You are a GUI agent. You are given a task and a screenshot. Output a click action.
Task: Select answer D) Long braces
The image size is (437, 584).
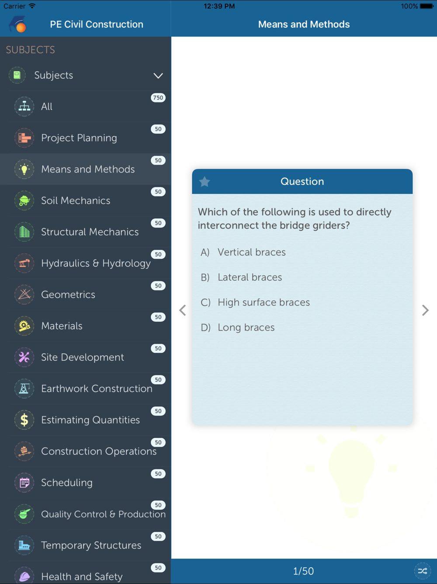[238, 327]
